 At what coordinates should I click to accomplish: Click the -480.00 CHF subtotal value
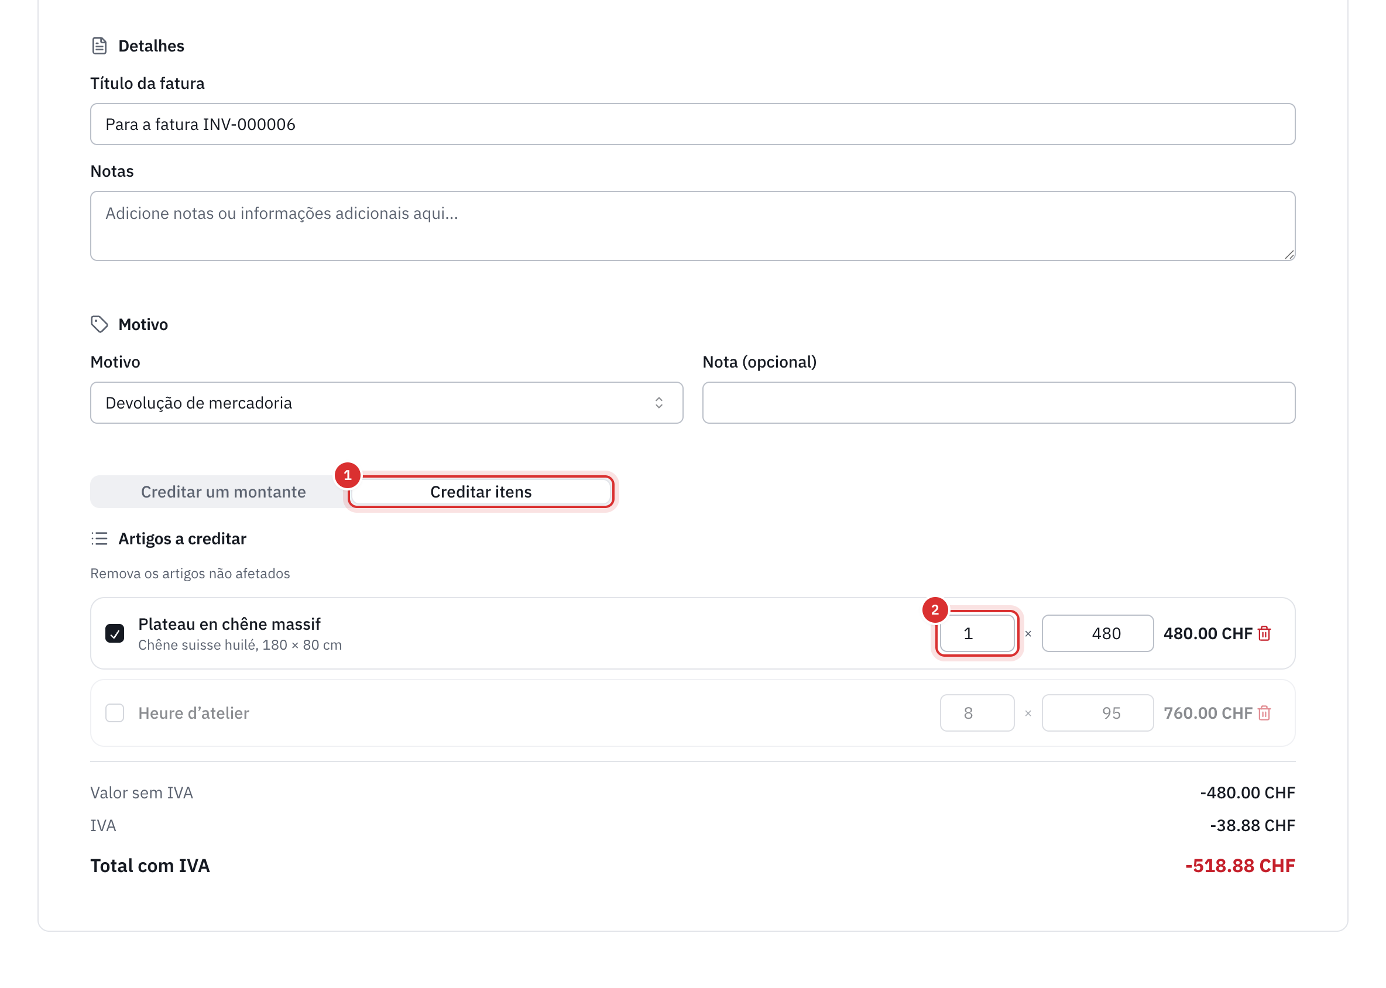pyautogui.click(x=1247, y=793)
